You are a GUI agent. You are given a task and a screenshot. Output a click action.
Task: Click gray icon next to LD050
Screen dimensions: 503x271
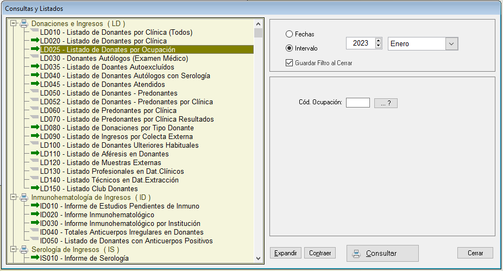point(35,93)
